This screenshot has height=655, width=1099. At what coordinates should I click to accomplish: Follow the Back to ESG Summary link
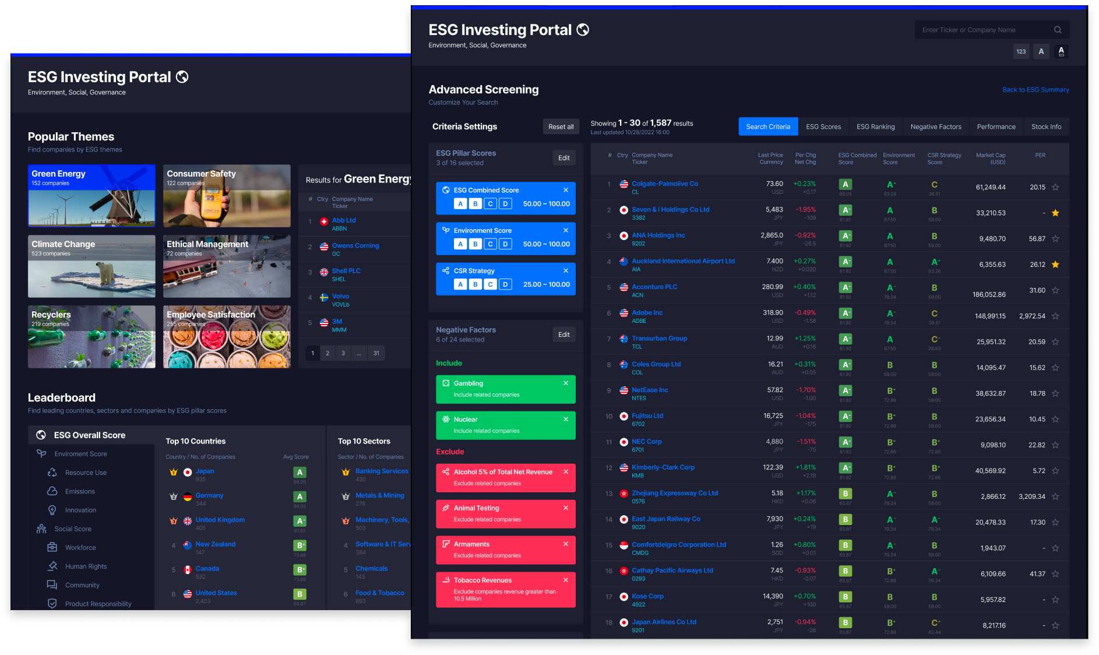pos(1035,90)
